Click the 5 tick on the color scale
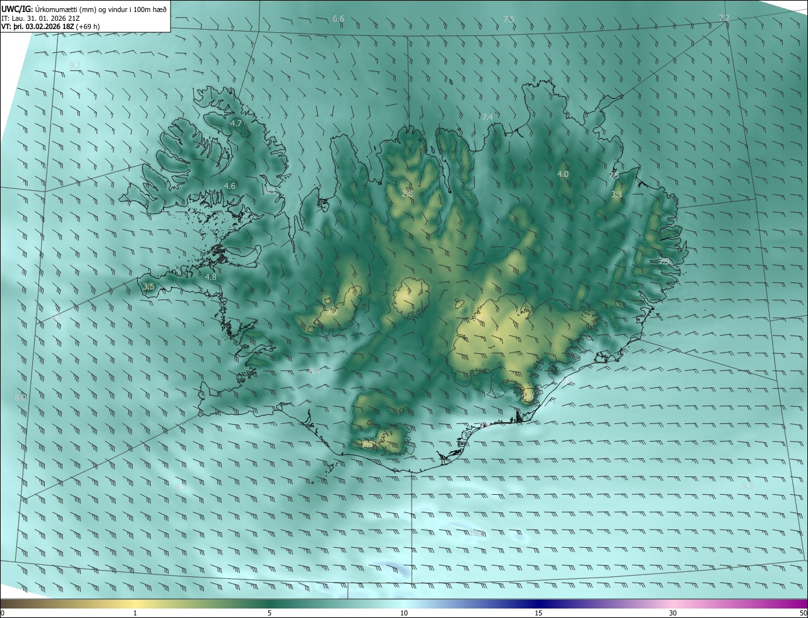This screenshot has width=808, height=618. (x=270, y=613)
